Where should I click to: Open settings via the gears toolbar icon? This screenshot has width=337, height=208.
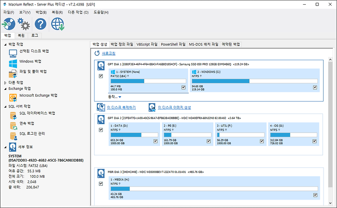(x=24, y=24)
